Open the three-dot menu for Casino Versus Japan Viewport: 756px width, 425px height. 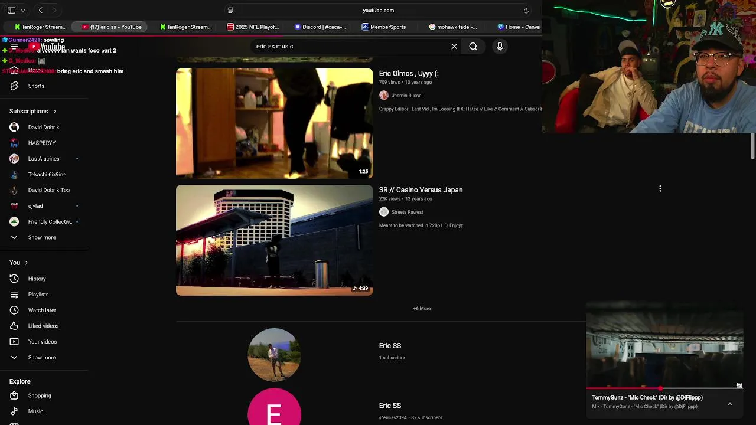click(x=660, y=189)
